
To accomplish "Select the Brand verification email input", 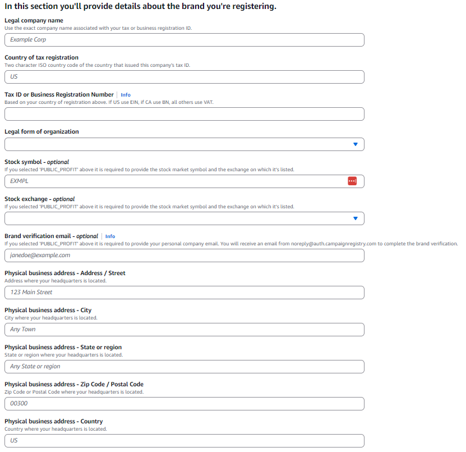I will [184, 255].
